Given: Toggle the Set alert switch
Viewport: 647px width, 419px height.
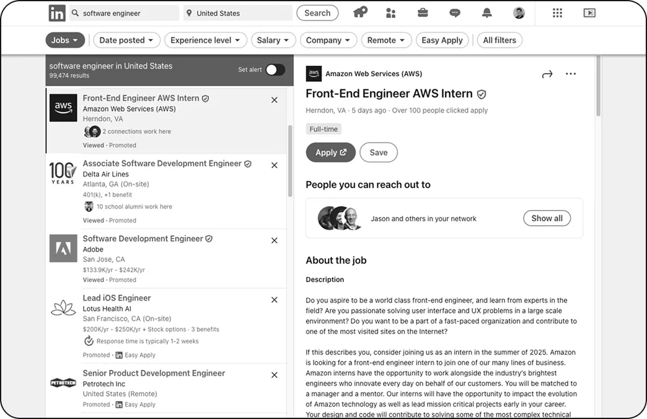Looking at the screenshot, I should 275,70.
